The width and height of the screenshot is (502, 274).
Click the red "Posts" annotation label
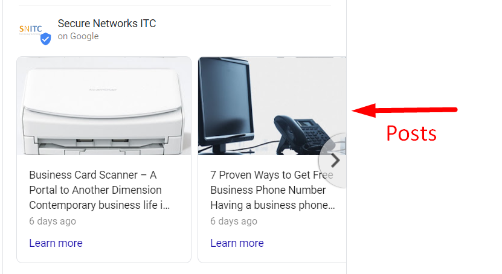pyautogui.click(x=411, y=133)
